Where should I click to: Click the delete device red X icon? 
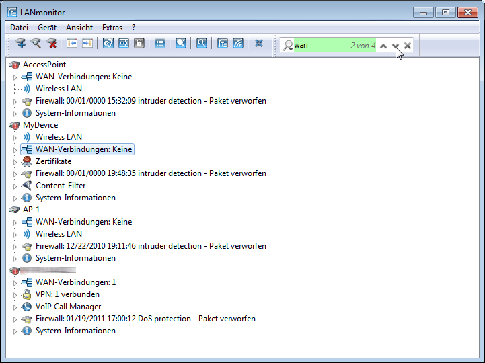[x=51, y=44]
